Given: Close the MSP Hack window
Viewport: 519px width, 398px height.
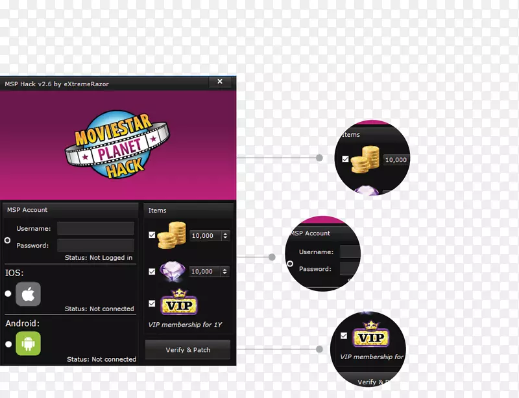Looking at the screenshot, I should [220, 82].
